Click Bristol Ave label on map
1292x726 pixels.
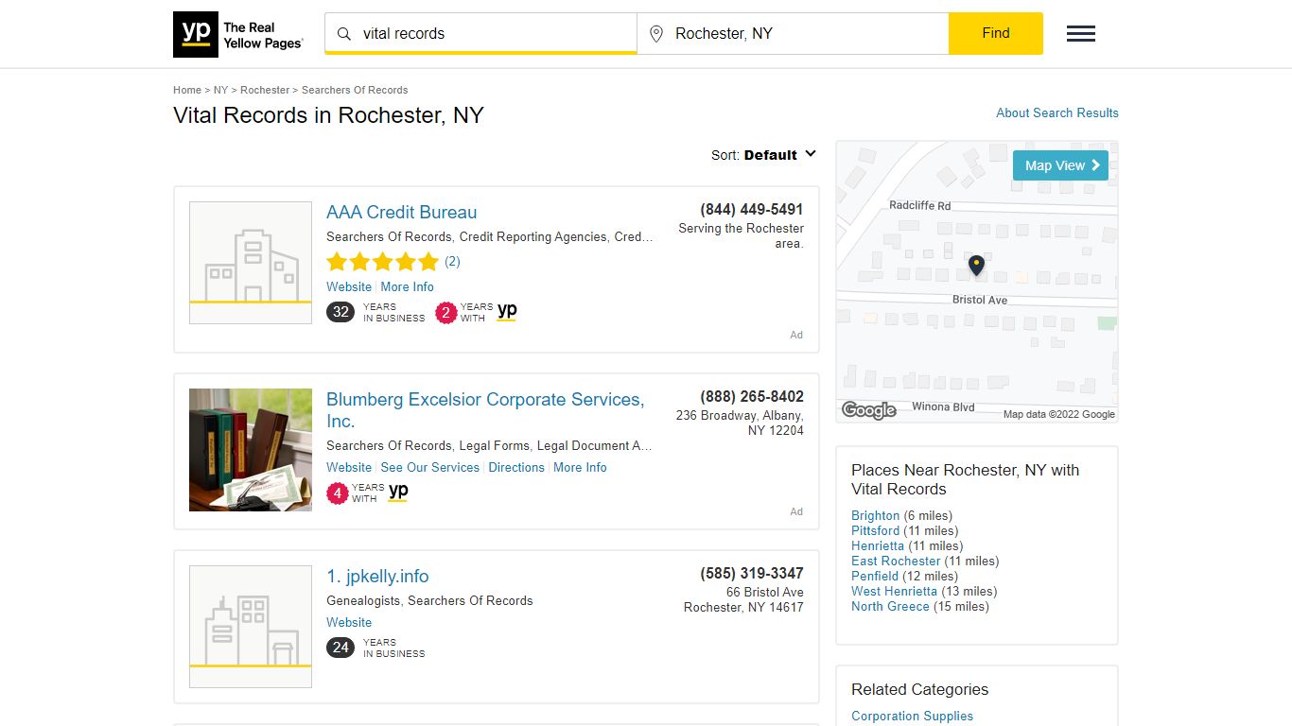tap(980, 300)
